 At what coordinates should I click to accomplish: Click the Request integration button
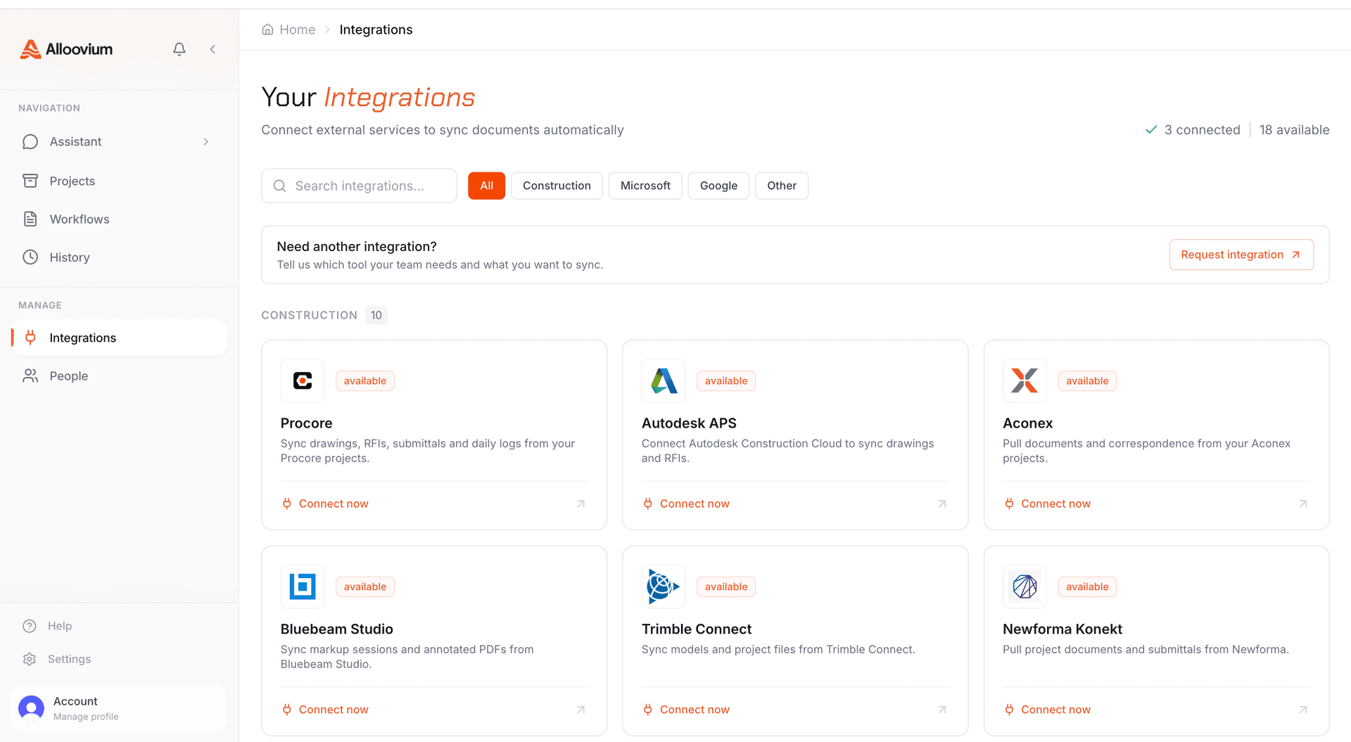point(1241,255)
